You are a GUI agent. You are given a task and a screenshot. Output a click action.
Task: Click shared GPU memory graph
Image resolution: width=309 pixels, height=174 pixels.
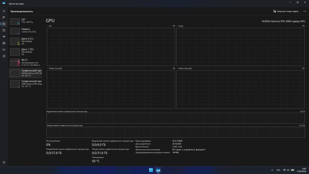(176, 132)
